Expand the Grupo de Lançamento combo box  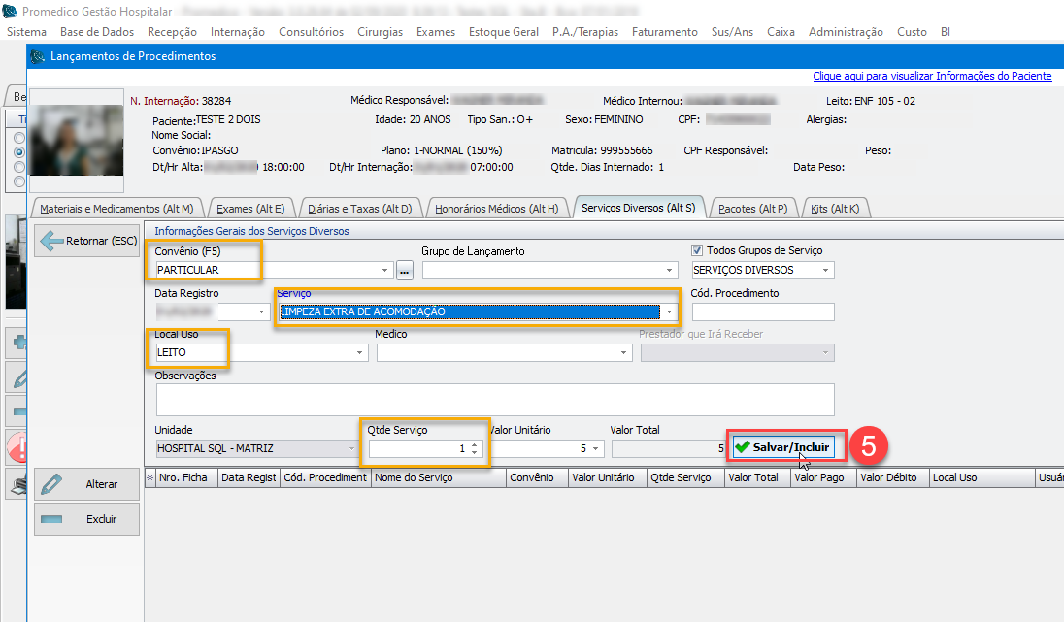tap(669, 271)
